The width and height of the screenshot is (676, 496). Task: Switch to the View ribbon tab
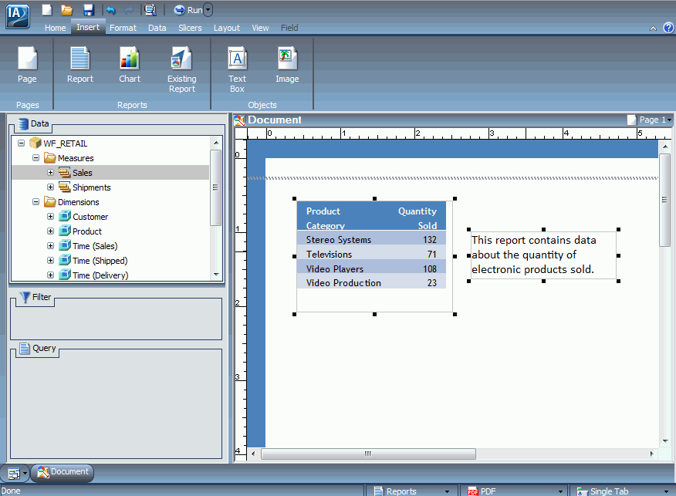(x=260, y=28)
